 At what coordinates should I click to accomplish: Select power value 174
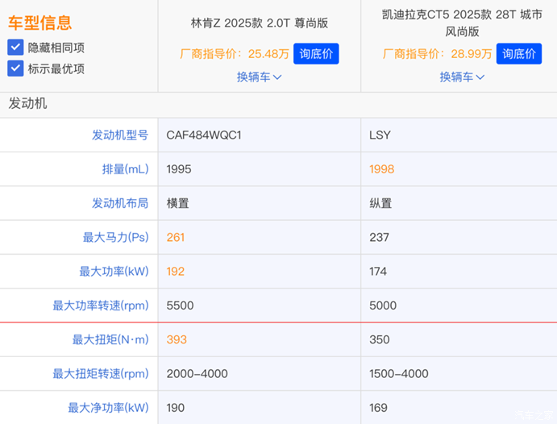coord(378,272)
